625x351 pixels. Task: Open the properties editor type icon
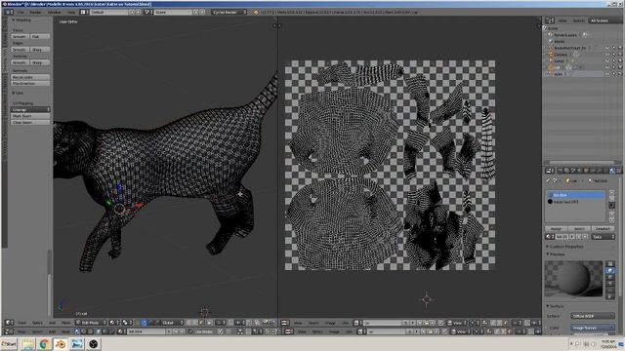click(550, 171)
